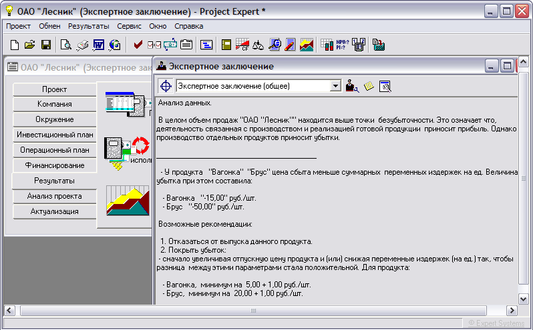The height and width of the screenshot is (330, 533).
Task: Open the NPV PI indicators toolbar icon
Action: coord(343,45)
